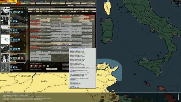Select the Operational Stages doctrine
This screenshot has height=102, width=181.
point(76,44)
